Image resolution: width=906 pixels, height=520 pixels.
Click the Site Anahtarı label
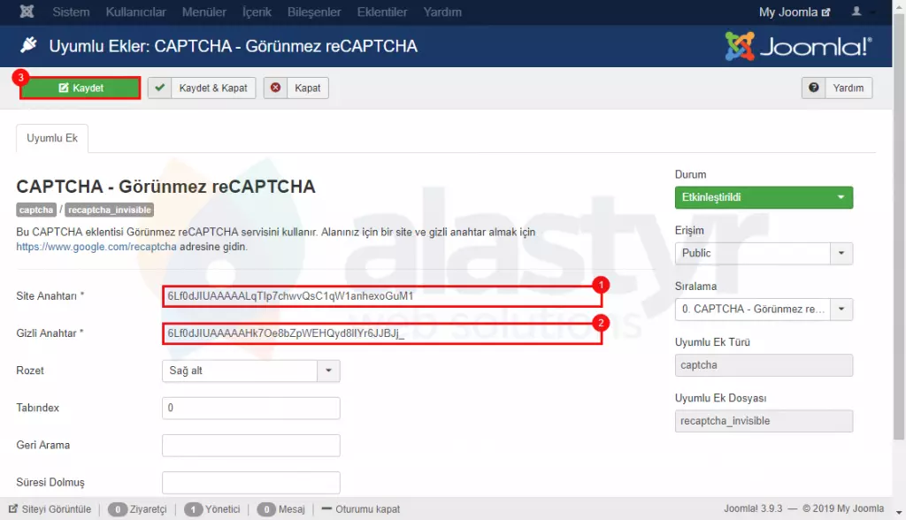[50, 296]
